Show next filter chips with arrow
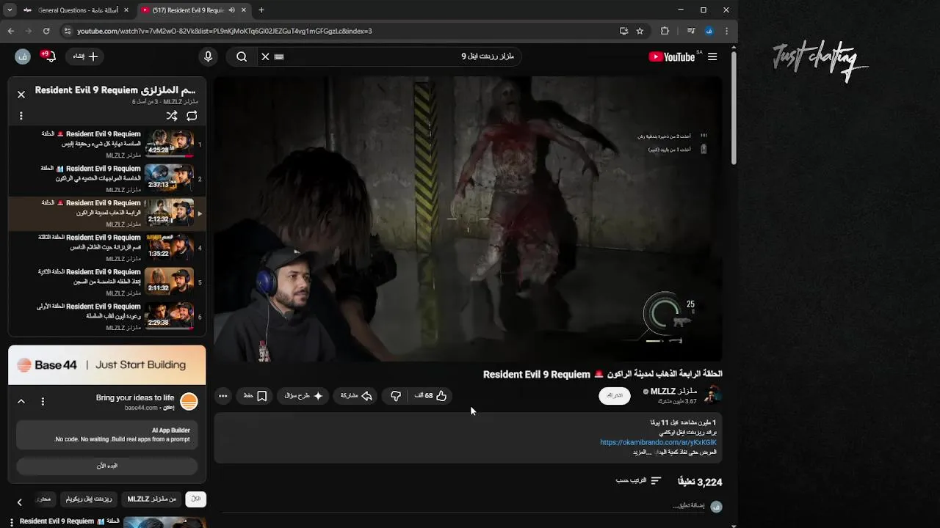Image resolution: width=940 pixels, height=528 pixels. click(20, 502)
